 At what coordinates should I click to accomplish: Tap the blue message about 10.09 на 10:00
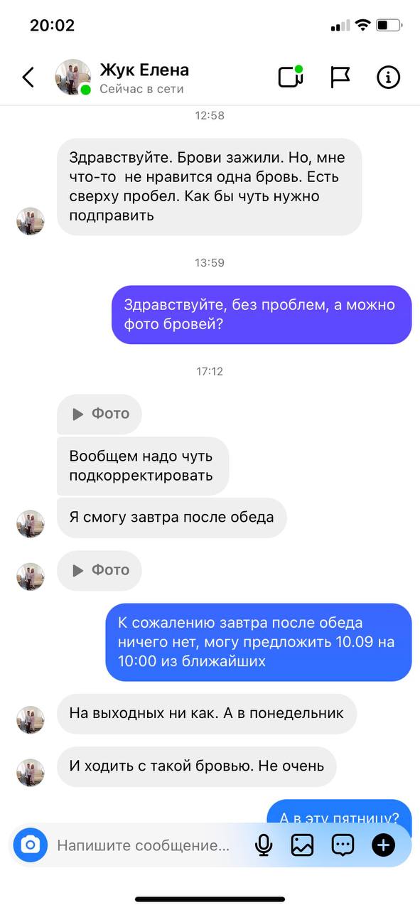point(259,642)
